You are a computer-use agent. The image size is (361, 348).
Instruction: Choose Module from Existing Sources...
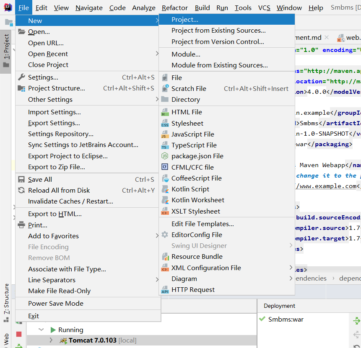tap(227, 65)
